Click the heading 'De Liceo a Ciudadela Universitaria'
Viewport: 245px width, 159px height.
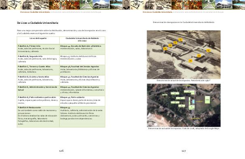(x=38, y=23)
